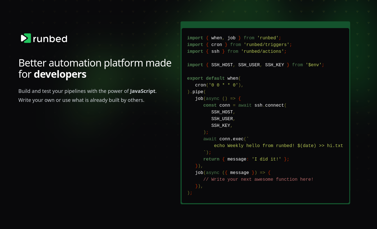The width and height of the screenshot is (377, 229).
Task: Click the SSH_USER argument line inside connect
Action: click(223, 119)
